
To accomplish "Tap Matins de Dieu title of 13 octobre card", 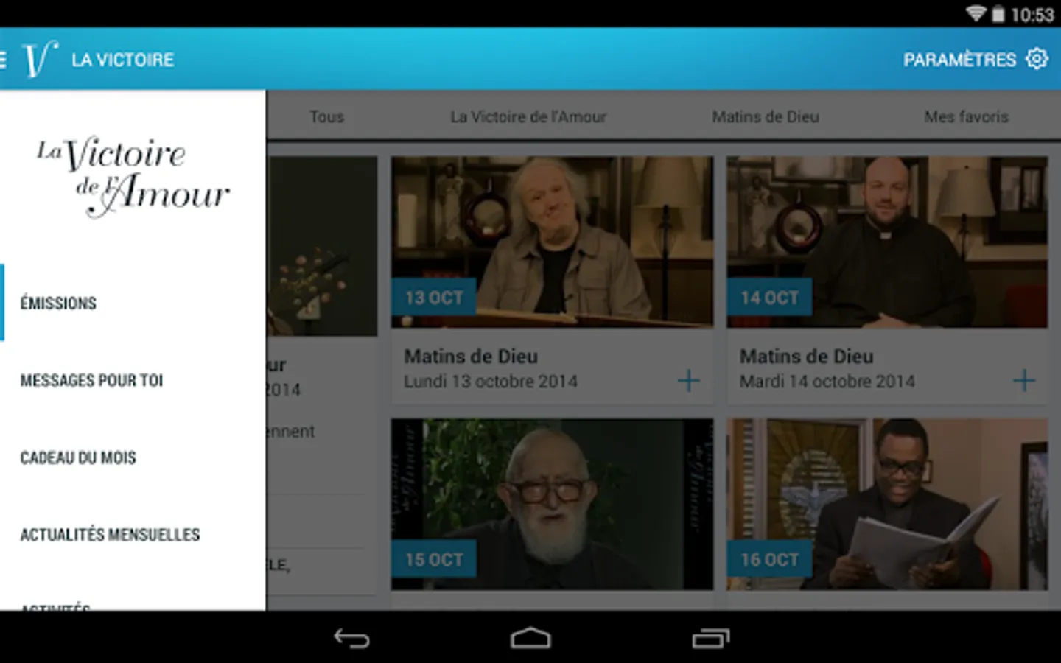I will click(x=471, y=356).
